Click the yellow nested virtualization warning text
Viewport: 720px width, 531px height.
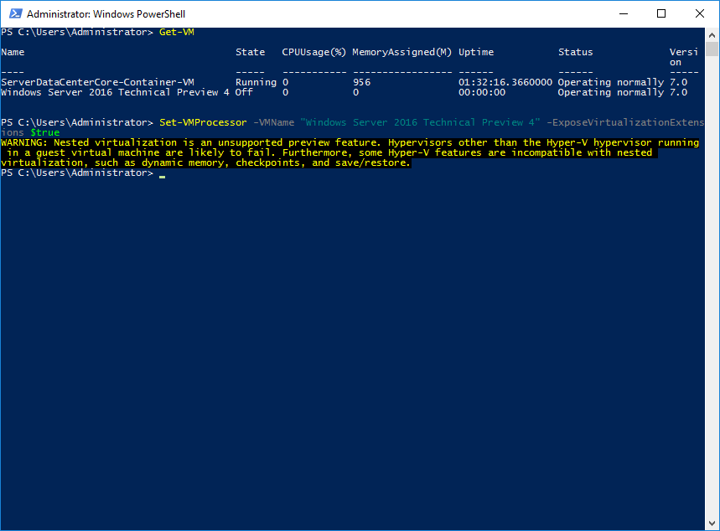[x=335, y=152]
